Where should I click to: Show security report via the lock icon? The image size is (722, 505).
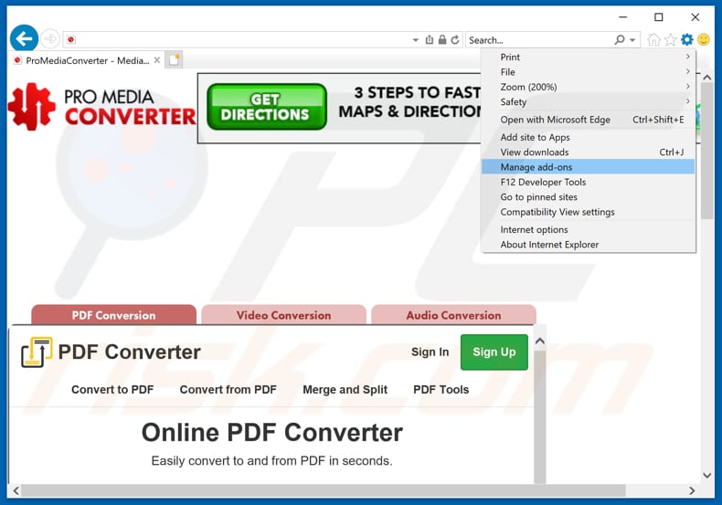coord(442,40)
